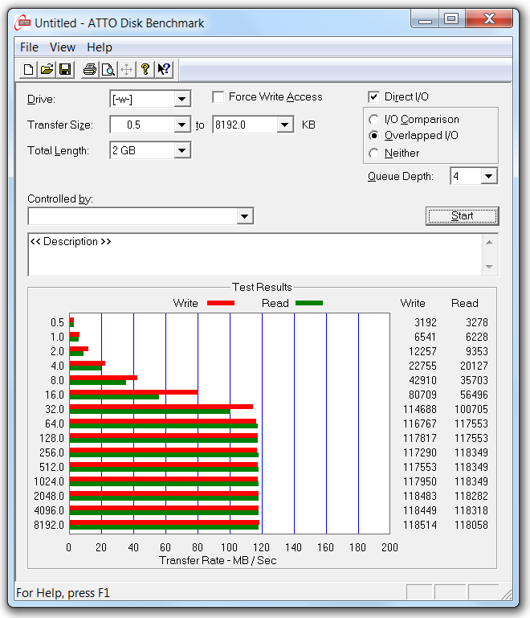
Task: Click the read value 100705
Action: pyautogui.click(x=471, y=409)
